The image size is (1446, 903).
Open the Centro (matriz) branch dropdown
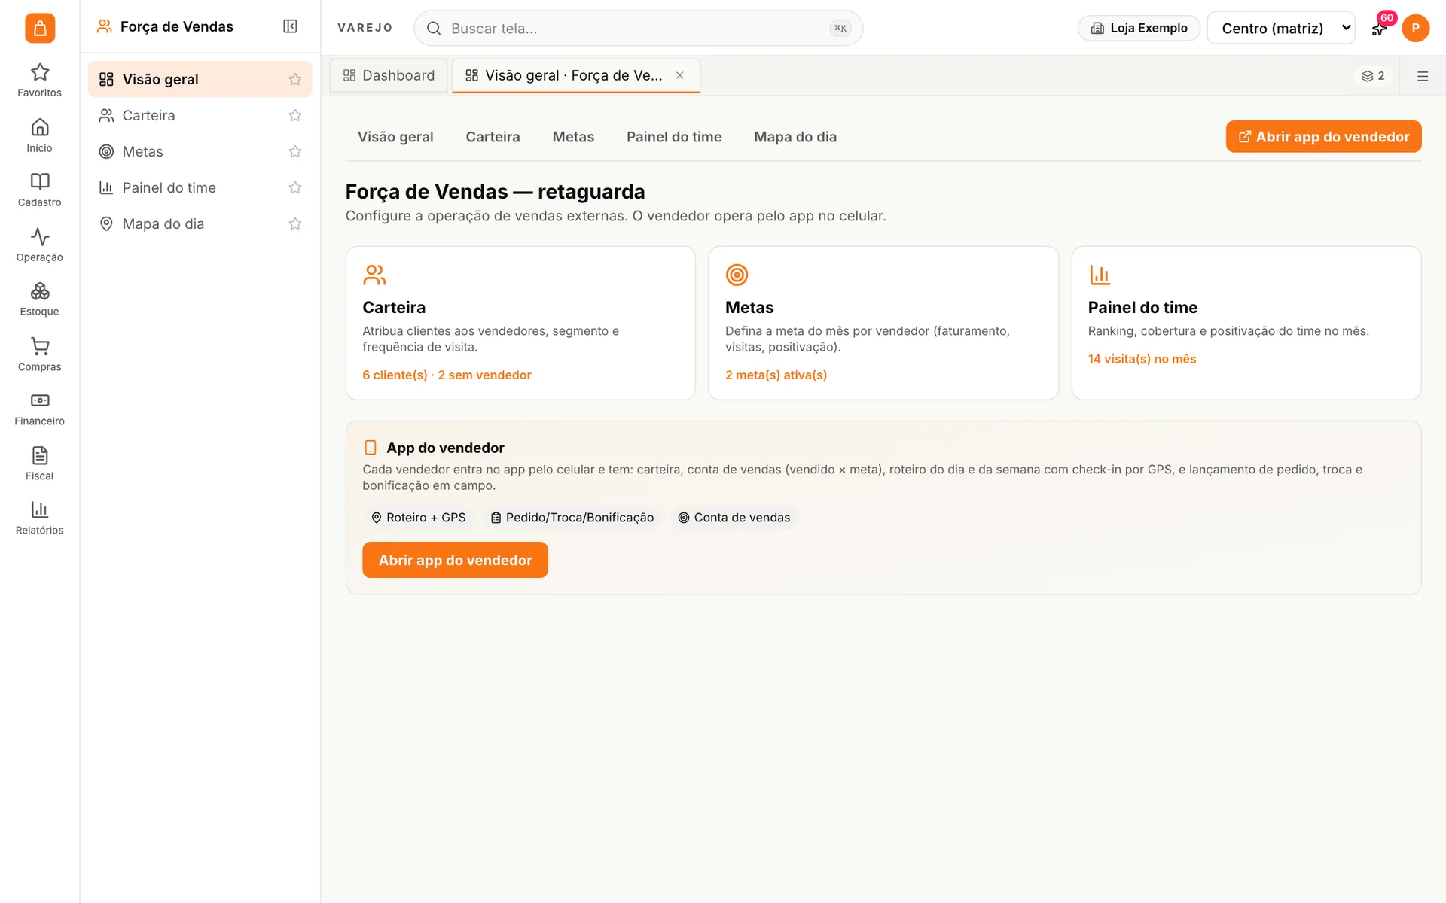(1280, 28)
